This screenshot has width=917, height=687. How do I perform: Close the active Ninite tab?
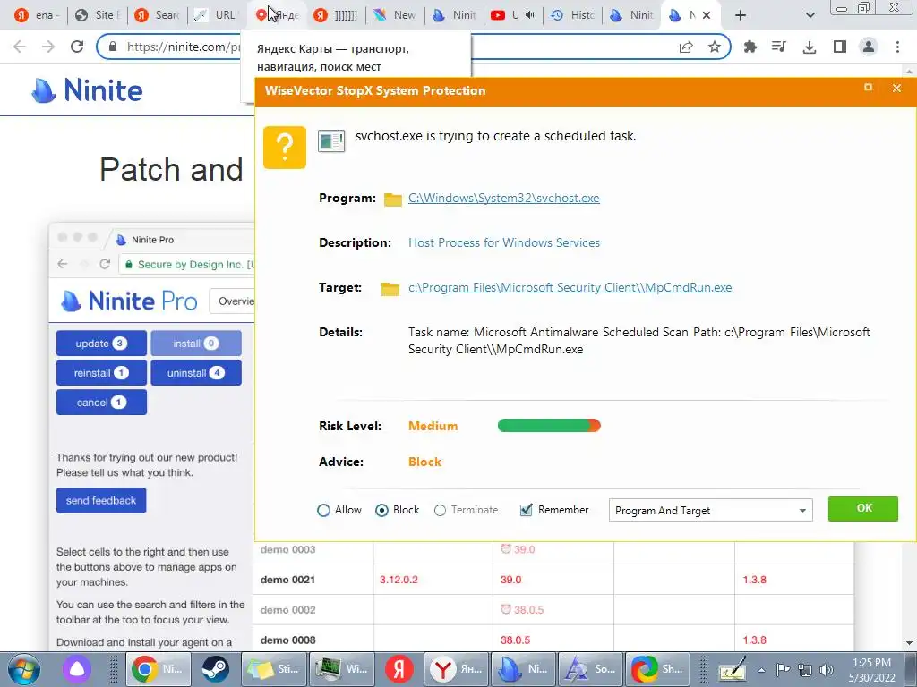(707, 15)
